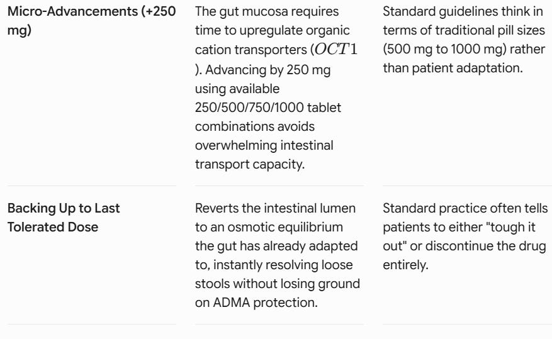Click the text "time to upregulate organic"
The width and height of the screenshot is (552, 339).
pos(273,31)
